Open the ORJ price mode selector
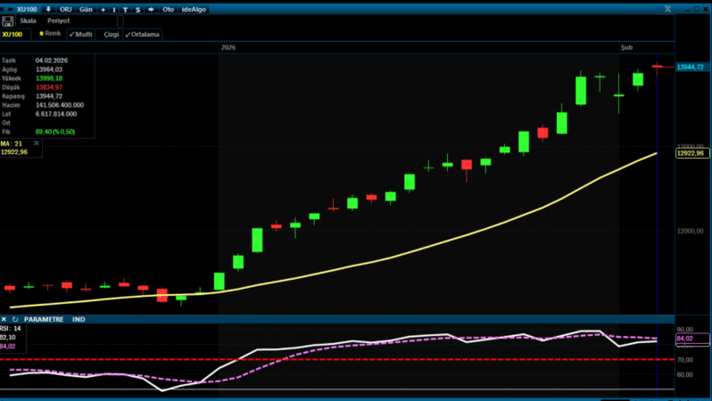The width and height of the screenshot is (712, 401). coord(65,9)
